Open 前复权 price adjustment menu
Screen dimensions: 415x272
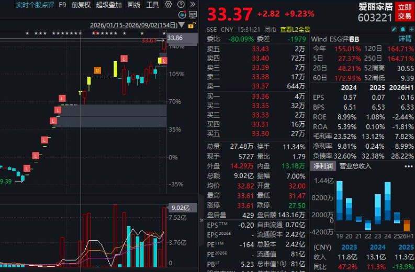click(81, 5)
